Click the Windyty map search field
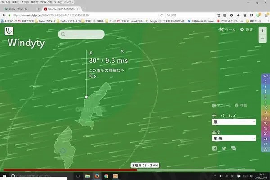This screenshot has width=270, height=180. 81,34
